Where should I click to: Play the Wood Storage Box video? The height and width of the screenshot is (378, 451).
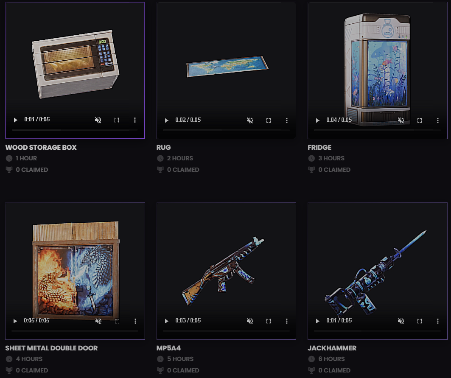coord(16,120)
